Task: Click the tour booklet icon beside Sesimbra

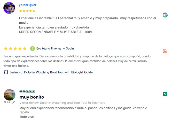Action: (6, 72)
